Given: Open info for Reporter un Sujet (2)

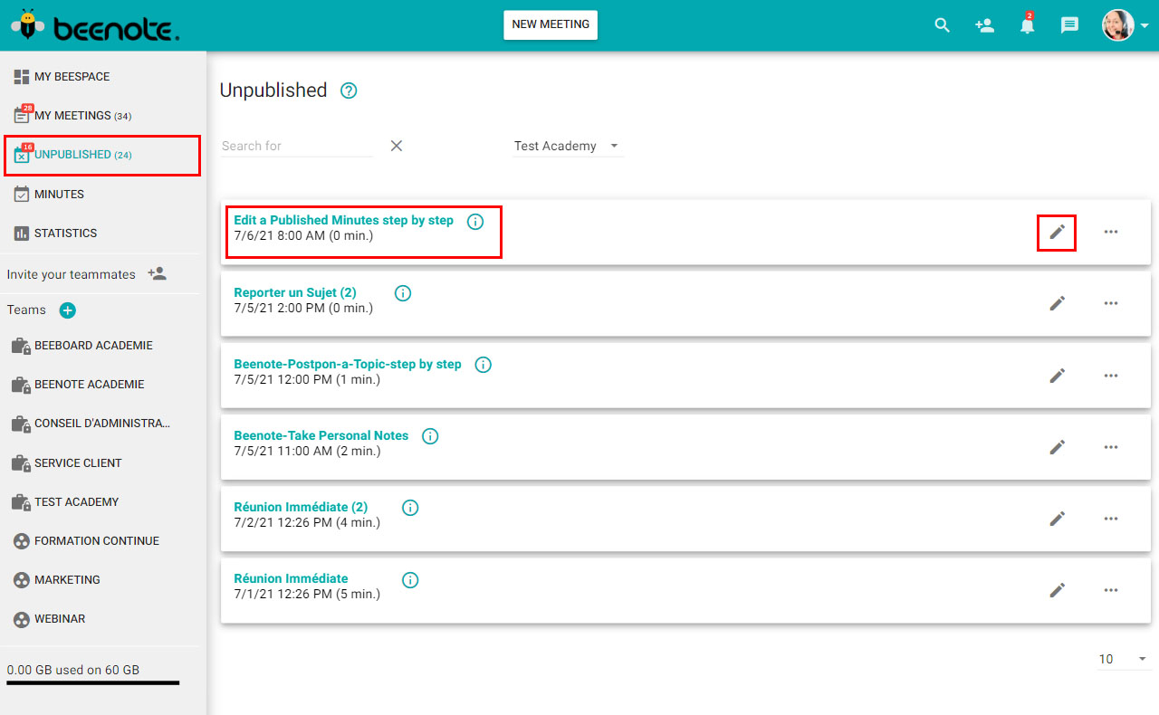Looking at the screenshot, I should point(404,293).
